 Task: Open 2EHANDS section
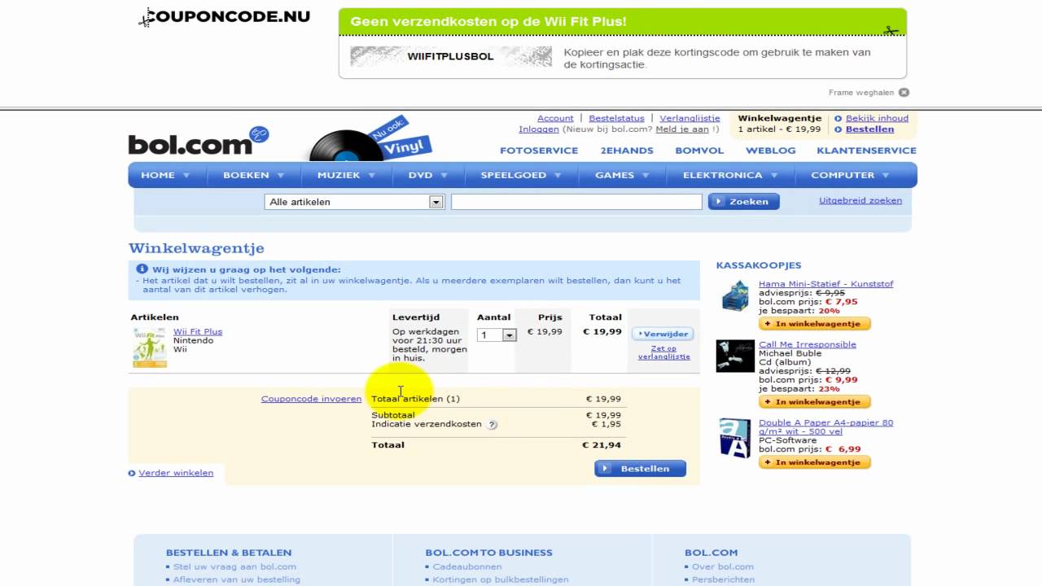627,151
